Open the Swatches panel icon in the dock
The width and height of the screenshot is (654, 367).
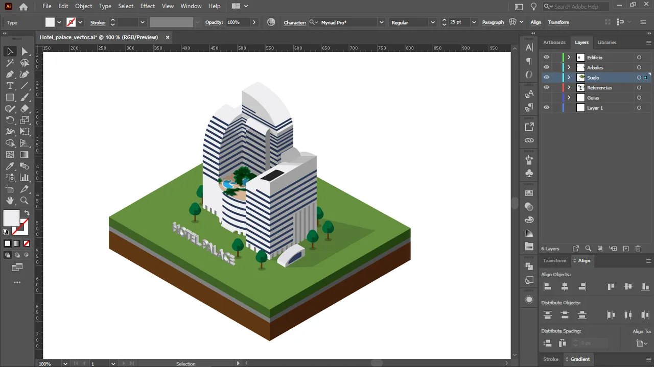(x=529, y=193)
